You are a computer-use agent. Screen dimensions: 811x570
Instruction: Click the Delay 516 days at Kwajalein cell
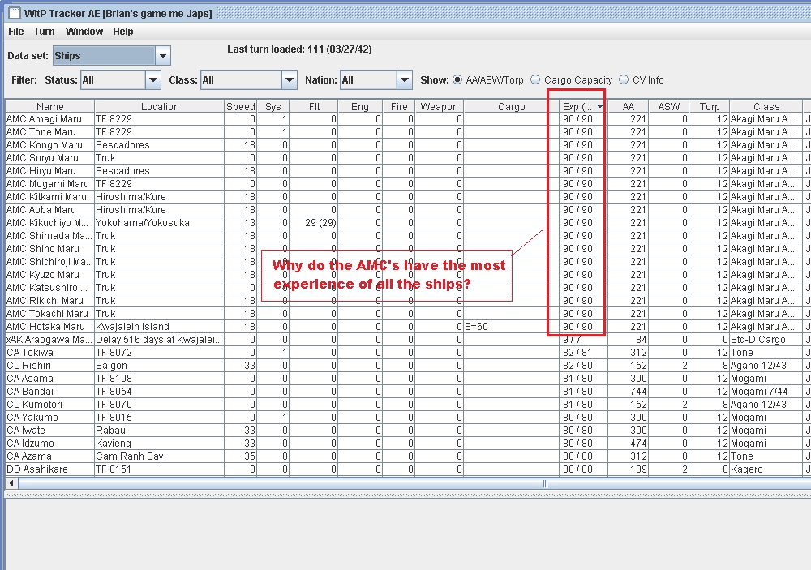[160, 339]
